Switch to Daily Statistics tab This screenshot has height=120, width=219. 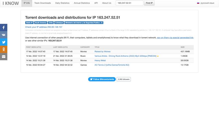tap(62, 3)
